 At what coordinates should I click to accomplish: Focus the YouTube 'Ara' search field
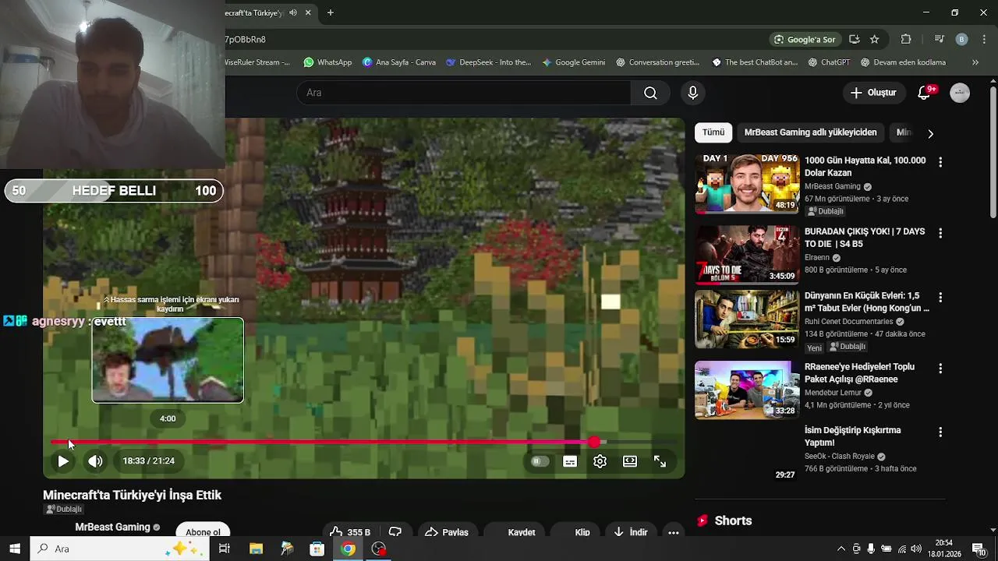[464, 93]
